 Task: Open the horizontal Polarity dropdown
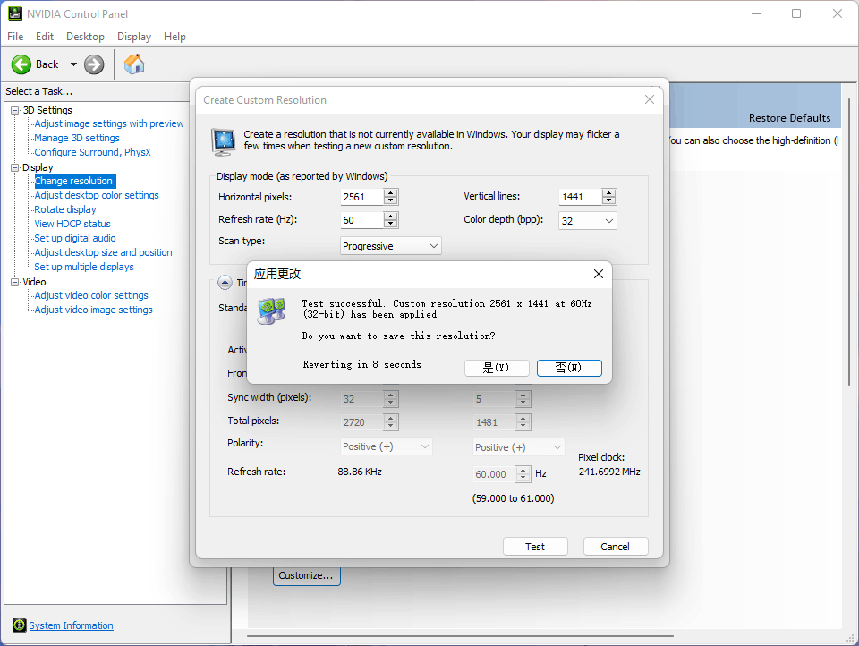point(387,446)
